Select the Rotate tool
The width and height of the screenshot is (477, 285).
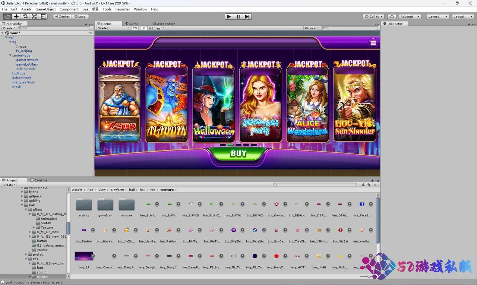25,16
